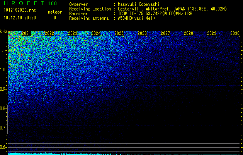The width and height of the screenshot is (243, 155).
Task: Click the Receiving antenna label
Action: (x=89, y=18)
